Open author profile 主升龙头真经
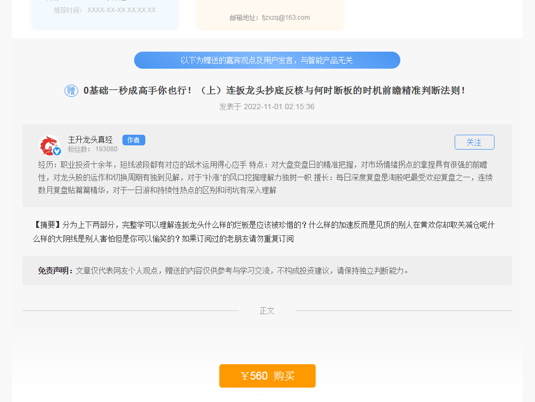This screenshot has height=402, width=535. pos(90,140)
